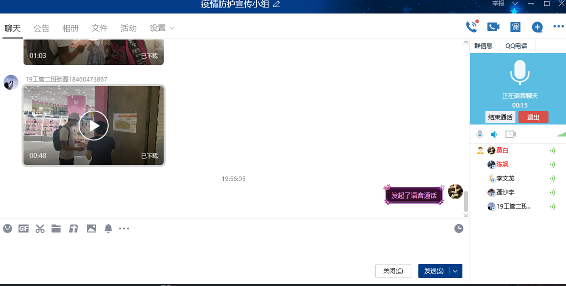Click the red 退出 button
The width and height of the screenshot is (566, 286).
tap(533, 117)
